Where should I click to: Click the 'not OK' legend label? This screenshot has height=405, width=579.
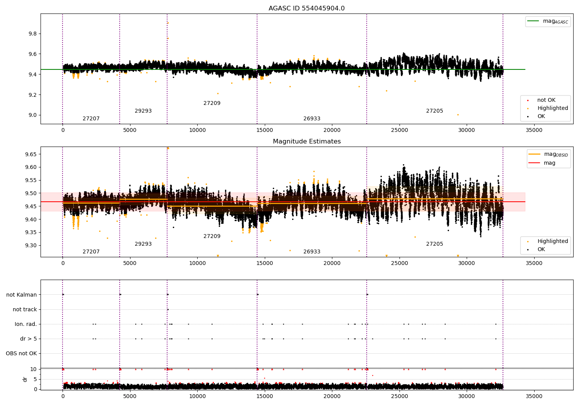[x=546, y=100]
